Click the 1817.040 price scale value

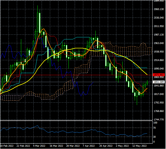point(159,94)
